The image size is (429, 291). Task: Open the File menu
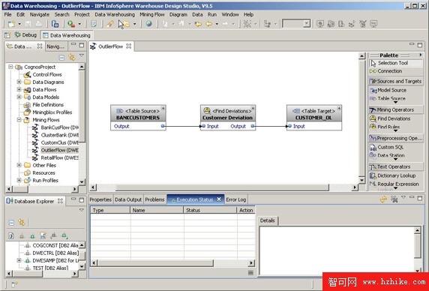8,14
